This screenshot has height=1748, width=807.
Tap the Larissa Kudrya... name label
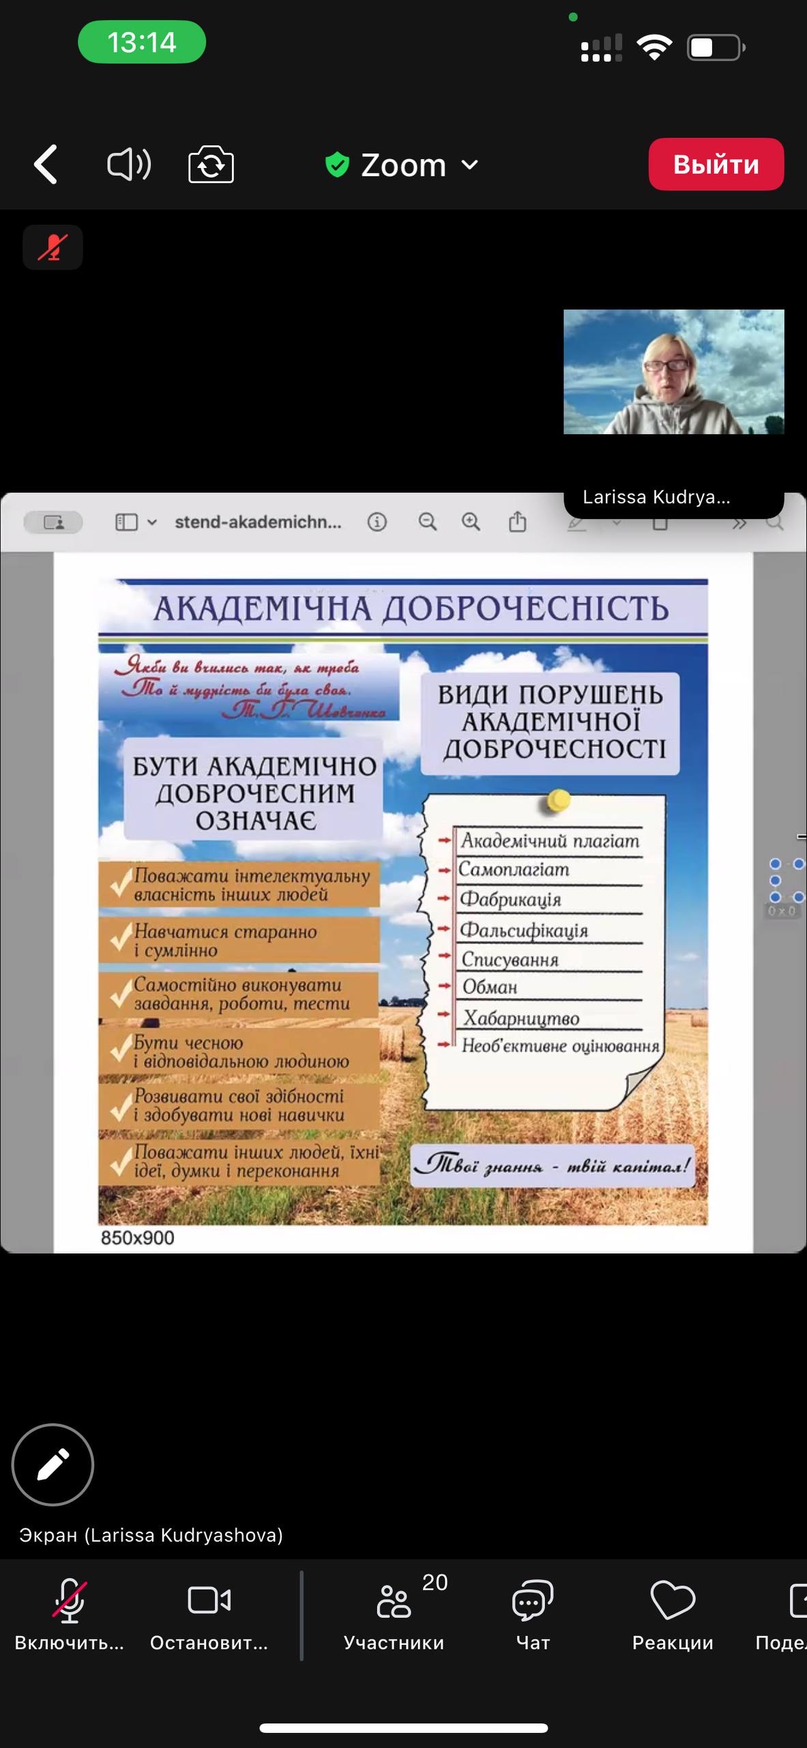(x=656, y=497)
